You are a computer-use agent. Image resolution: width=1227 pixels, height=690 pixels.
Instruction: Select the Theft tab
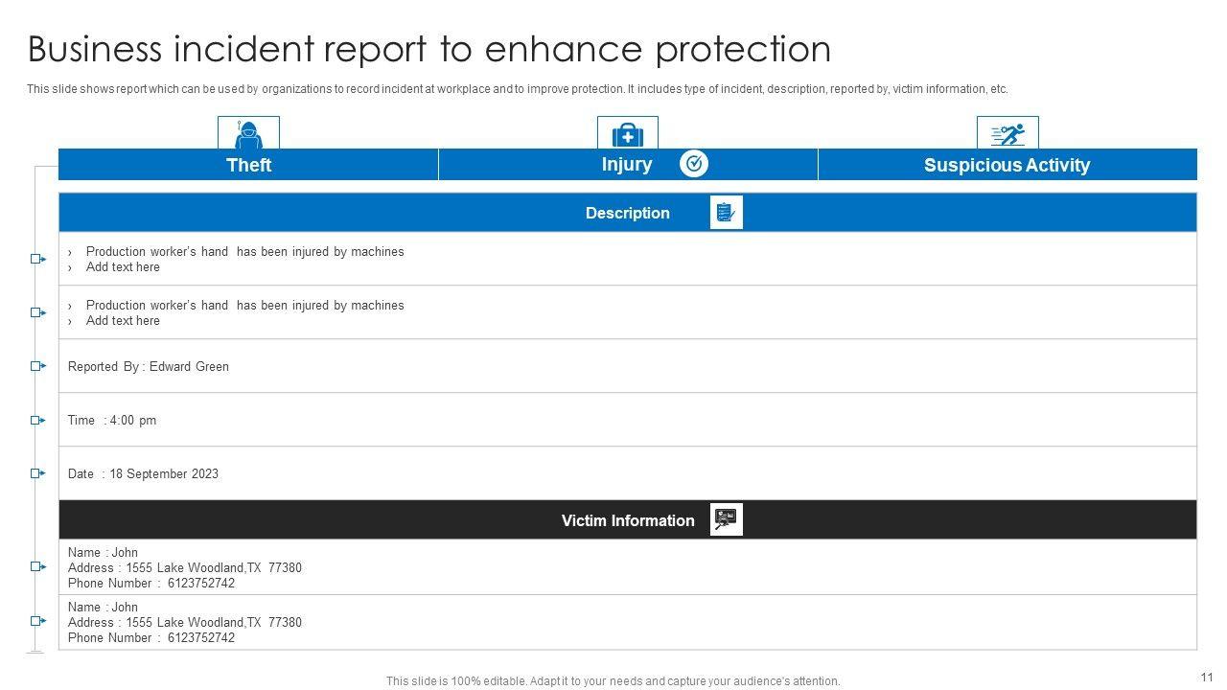(248, 165)
